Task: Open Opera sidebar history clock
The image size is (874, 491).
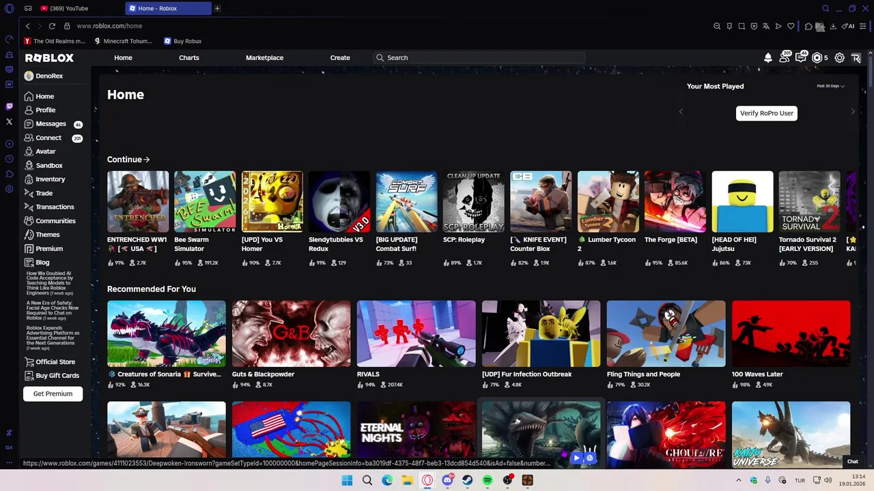Action: point(9,159)
